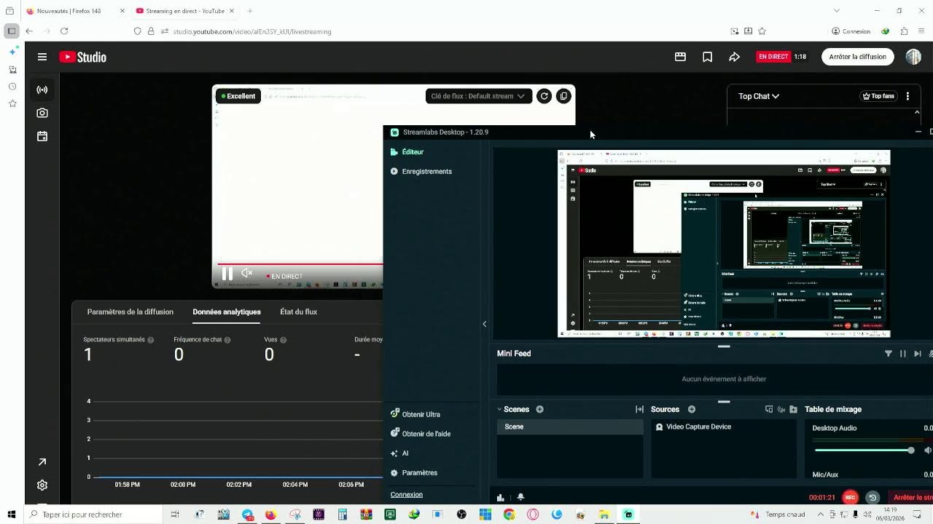The image size is (933, 524).
Task: Click the clapperboard icon in Studio header
Action: (x=680, y=57)
